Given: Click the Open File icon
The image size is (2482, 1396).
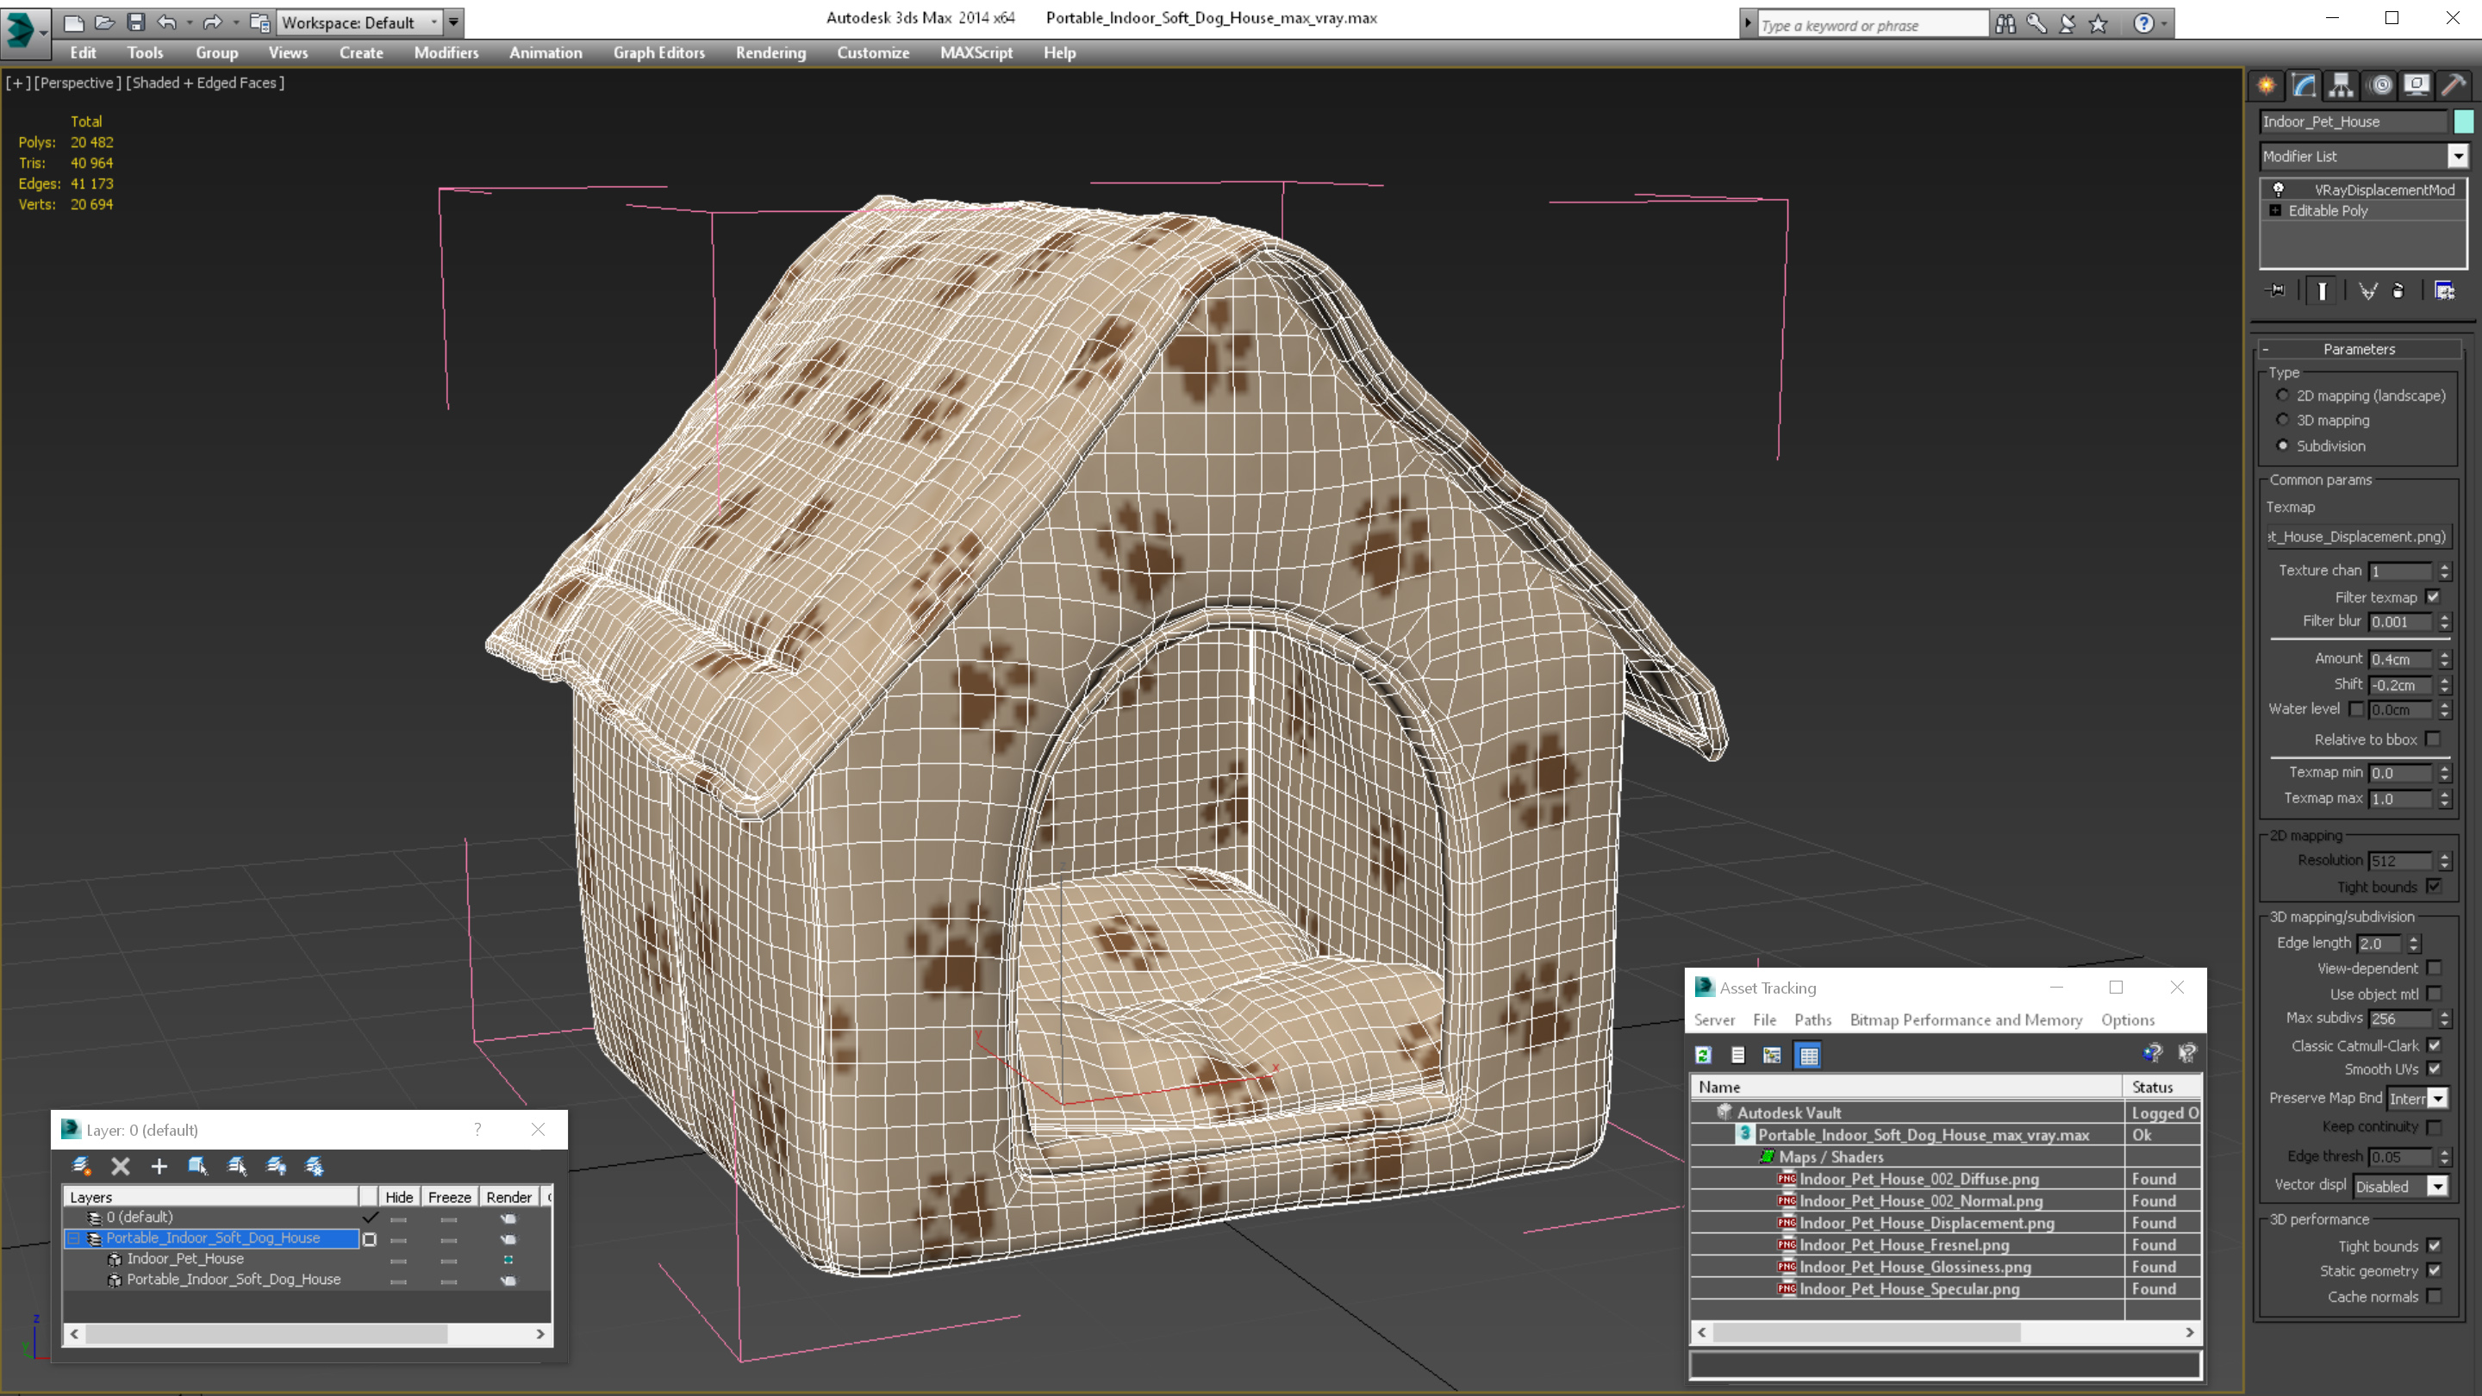Looking at the screenshot, I should tap(104, 22).
